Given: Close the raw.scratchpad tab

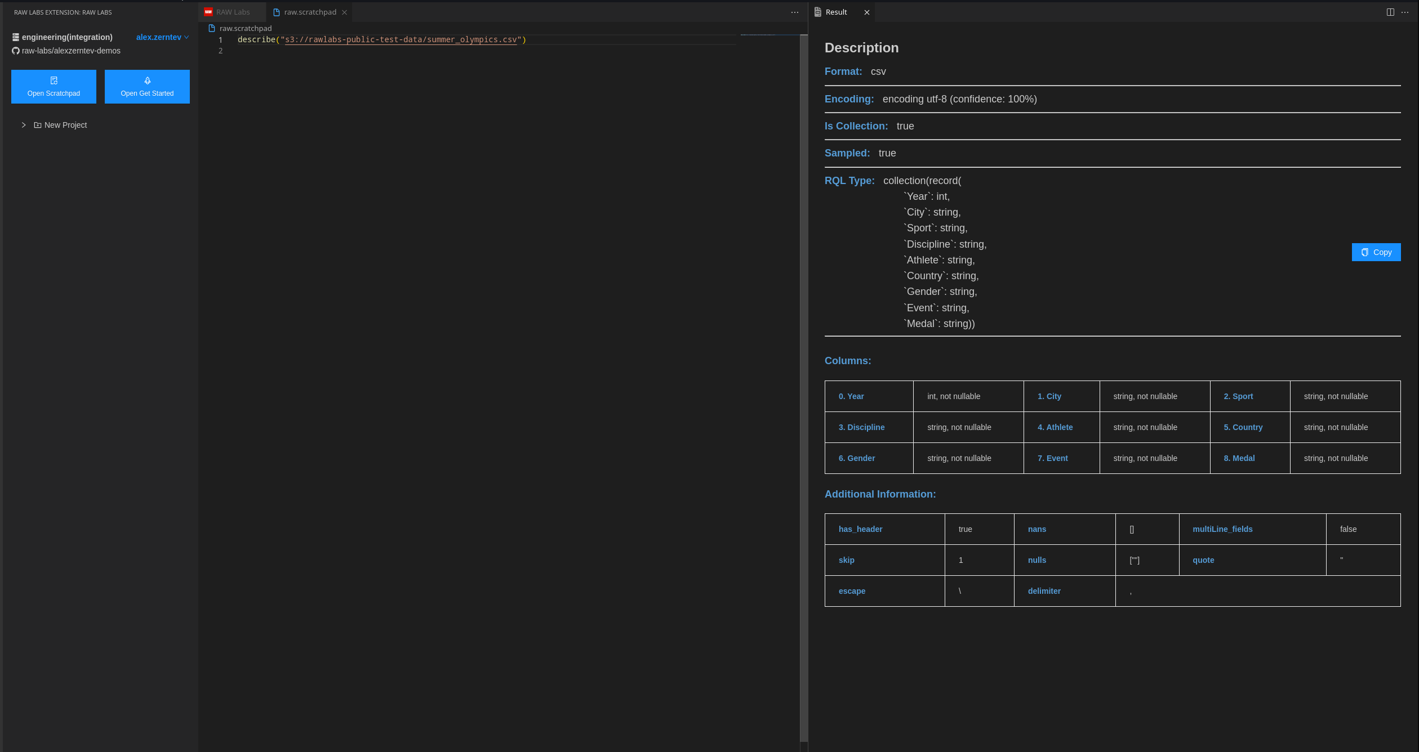Looking at the screenshot, I should click(x=344, y=12).
